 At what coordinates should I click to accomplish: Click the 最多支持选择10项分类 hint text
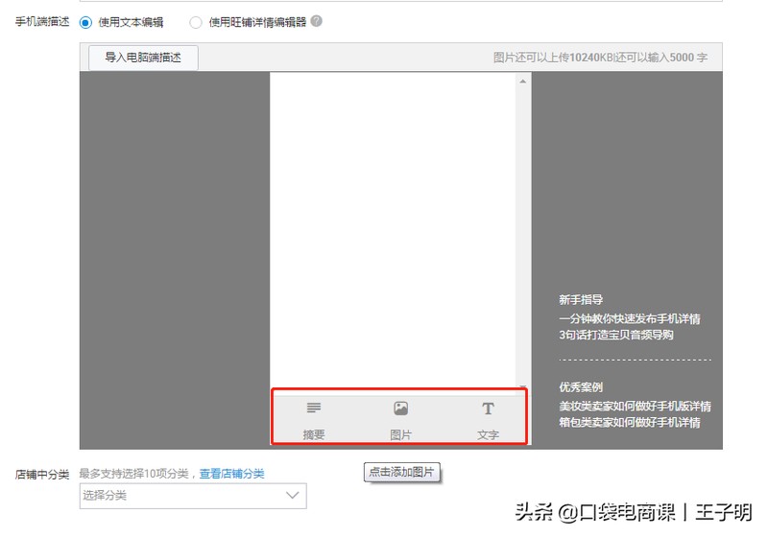tap(133, 474)
